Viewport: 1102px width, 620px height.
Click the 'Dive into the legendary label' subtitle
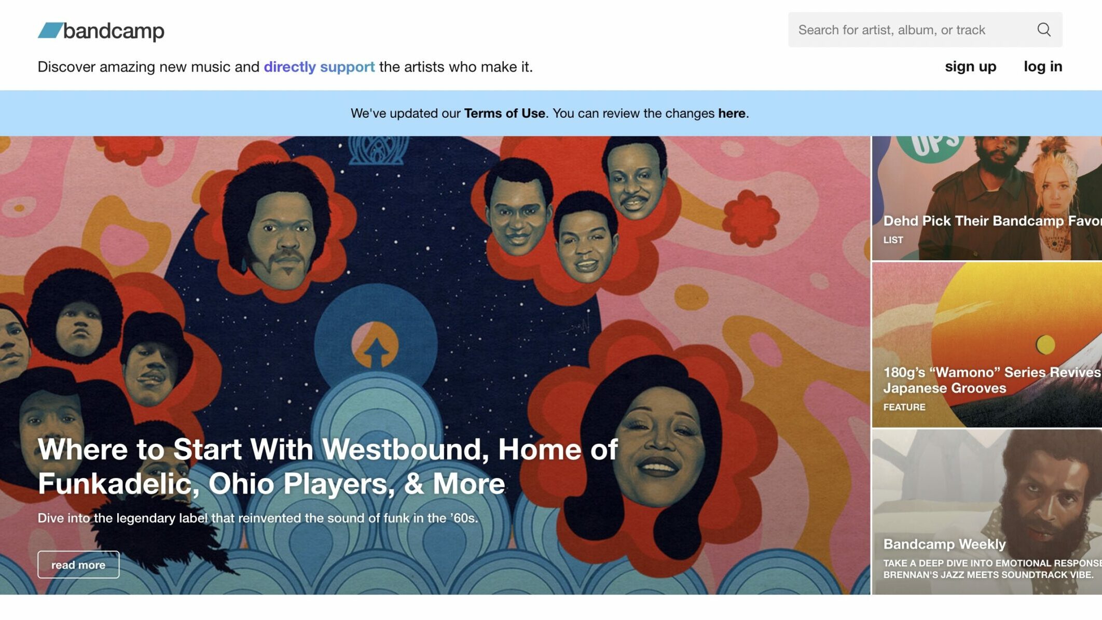coord(258,518)
